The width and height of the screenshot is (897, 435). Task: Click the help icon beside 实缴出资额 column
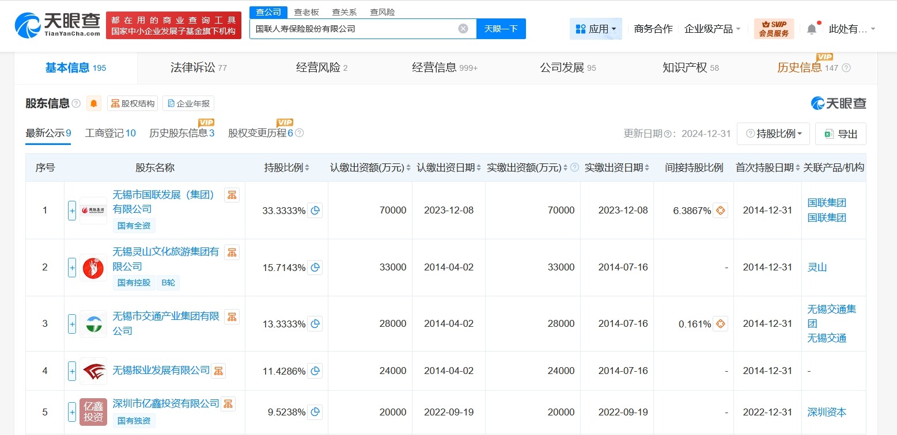click(x=574, y=167)
